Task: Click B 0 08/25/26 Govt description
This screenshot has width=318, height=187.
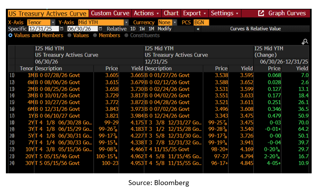Action: (x=57, y=89)
